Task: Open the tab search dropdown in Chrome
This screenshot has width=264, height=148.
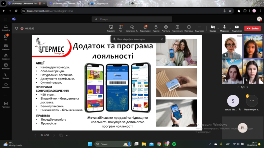Action: 3,3
